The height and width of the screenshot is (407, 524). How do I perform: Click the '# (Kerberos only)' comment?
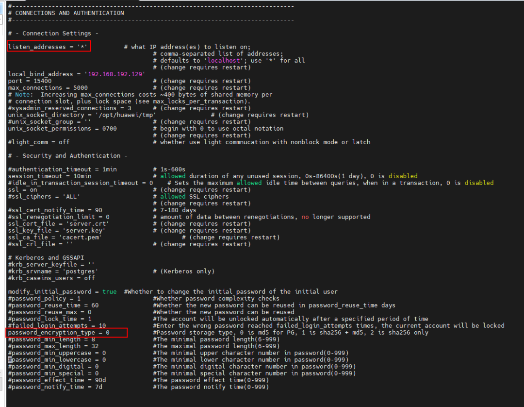184,271
